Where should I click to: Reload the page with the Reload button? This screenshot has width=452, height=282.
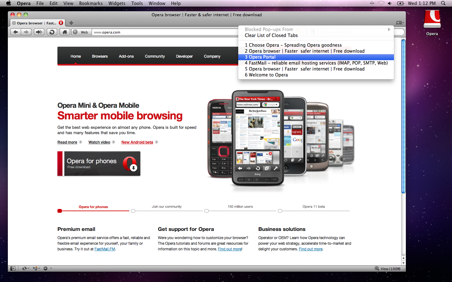[x=52, y=32]
